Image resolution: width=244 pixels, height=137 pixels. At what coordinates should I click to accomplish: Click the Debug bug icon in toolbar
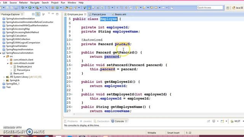(x=23, y=8)
